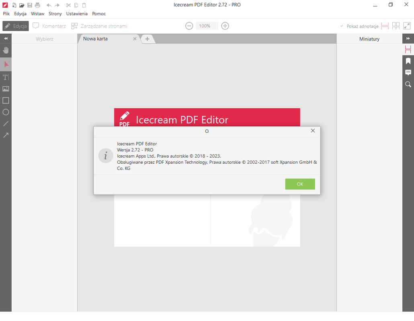This screenshot has height=321, width=414.
Task: Open the thumbnails panel icon in right sidebar
Action: point(408,49)
